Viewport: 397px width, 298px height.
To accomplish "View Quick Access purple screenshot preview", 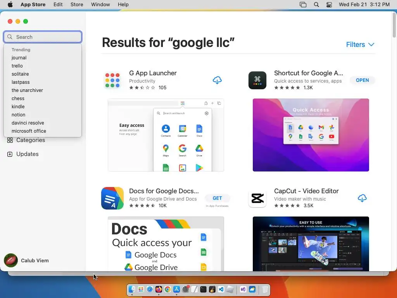I will [x=311, y=135].
